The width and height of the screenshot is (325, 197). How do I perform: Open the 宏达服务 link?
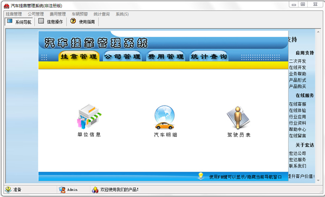click(x=297, y=160)
